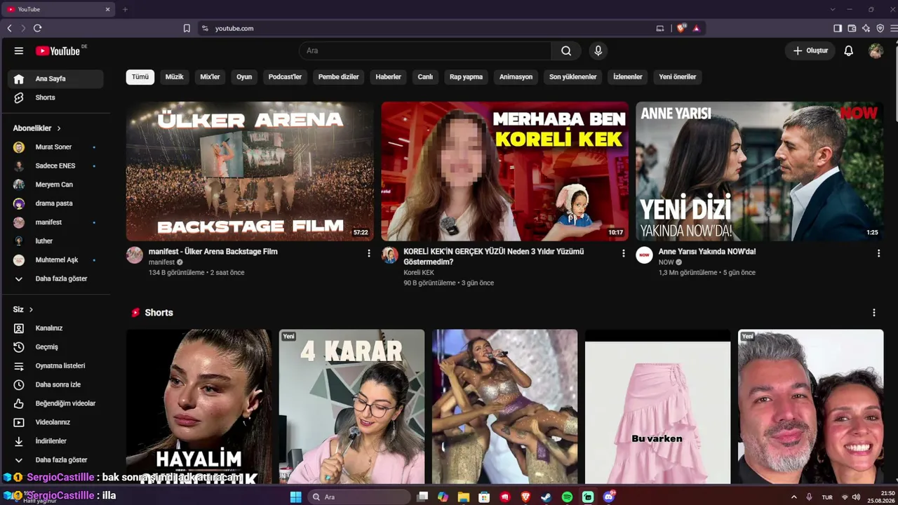
Task: Select the Müzik filter chip
Action: coord(174,77)
